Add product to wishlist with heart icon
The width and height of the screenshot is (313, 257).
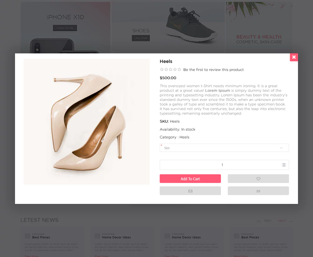[258, 179]
